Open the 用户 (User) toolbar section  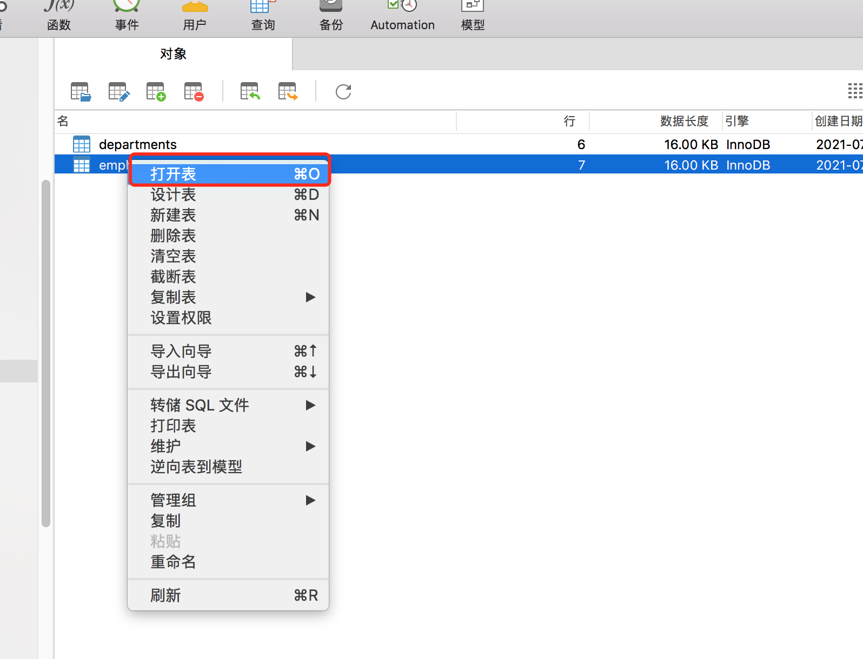point(195,16)
